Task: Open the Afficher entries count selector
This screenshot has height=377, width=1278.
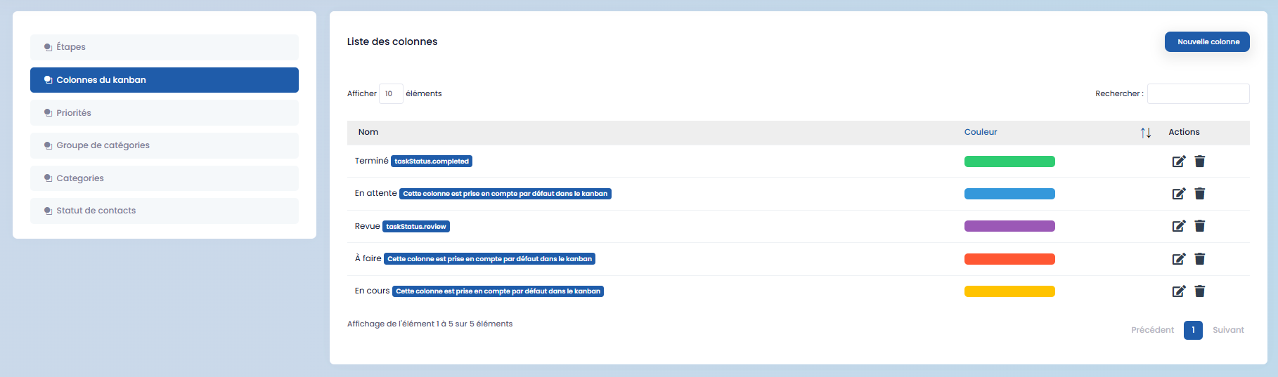Action: tap(390, 93)
